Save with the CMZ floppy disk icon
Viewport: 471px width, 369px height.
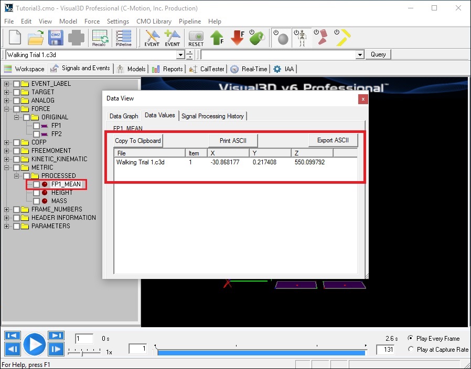click(56, 38)
